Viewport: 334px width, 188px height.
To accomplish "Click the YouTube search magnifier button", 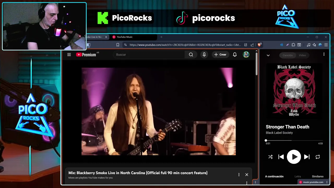I will (x=191, y=55).
